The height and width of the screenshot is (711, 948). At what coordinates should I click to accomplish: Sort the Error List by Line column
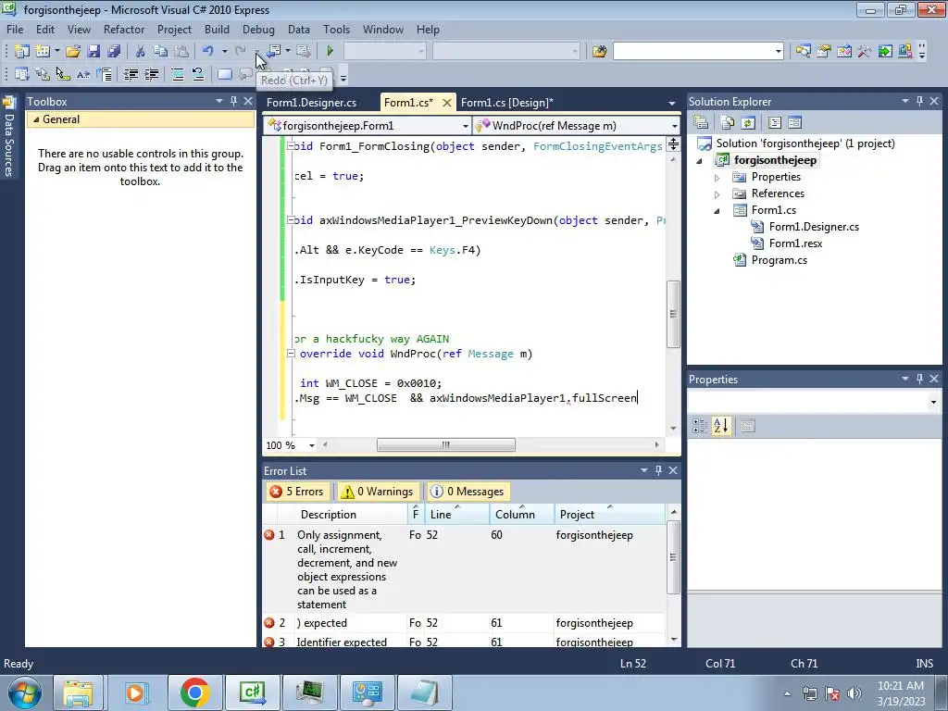457,515
